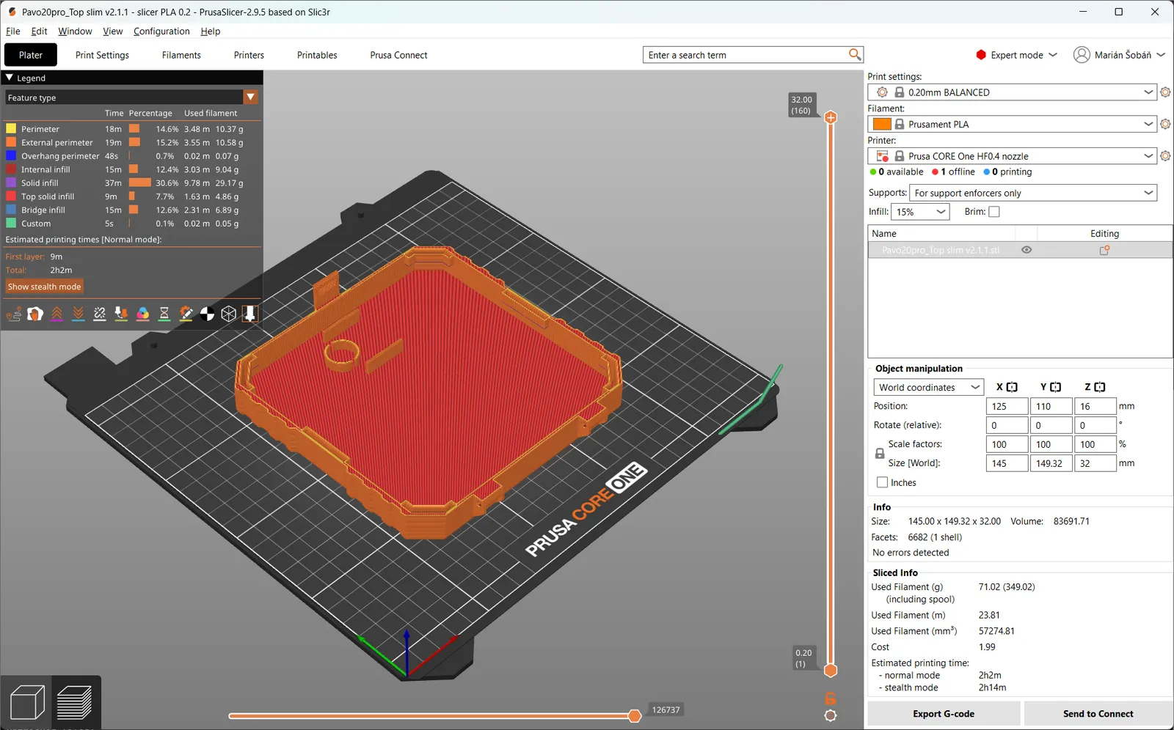Click Export G-code button
This screenshot has width=1174, height=730.
944,714
